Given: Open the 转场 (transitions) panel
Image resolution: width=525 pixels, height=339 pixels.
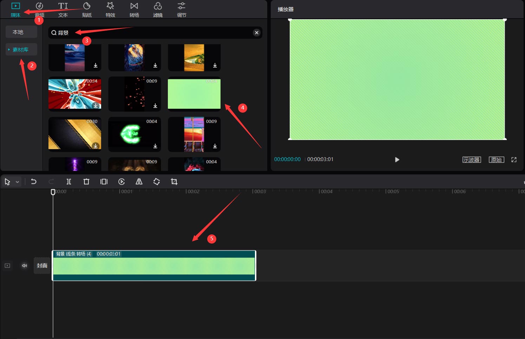Looking at the screenshot, I should (x=134, y=9).
